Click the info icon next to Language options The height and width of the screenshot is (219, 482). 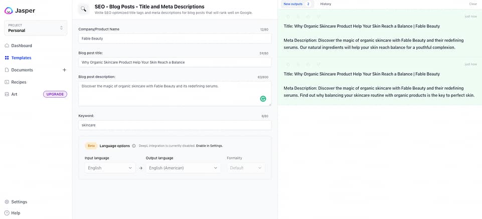click(x=134, y=146)
